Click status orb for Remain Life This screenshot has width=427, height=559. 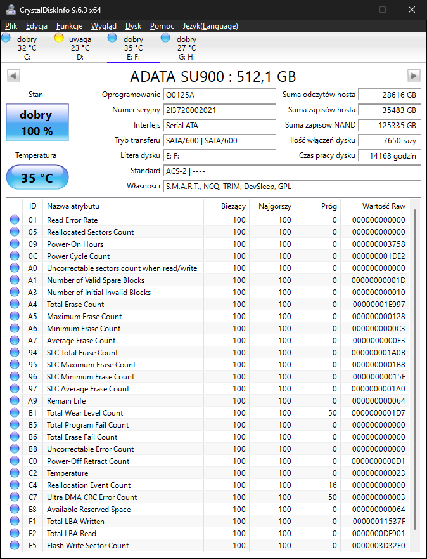click(15, 401)
